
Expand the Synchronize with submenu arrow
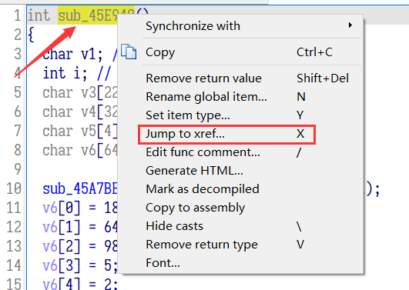tap(350, 25)
